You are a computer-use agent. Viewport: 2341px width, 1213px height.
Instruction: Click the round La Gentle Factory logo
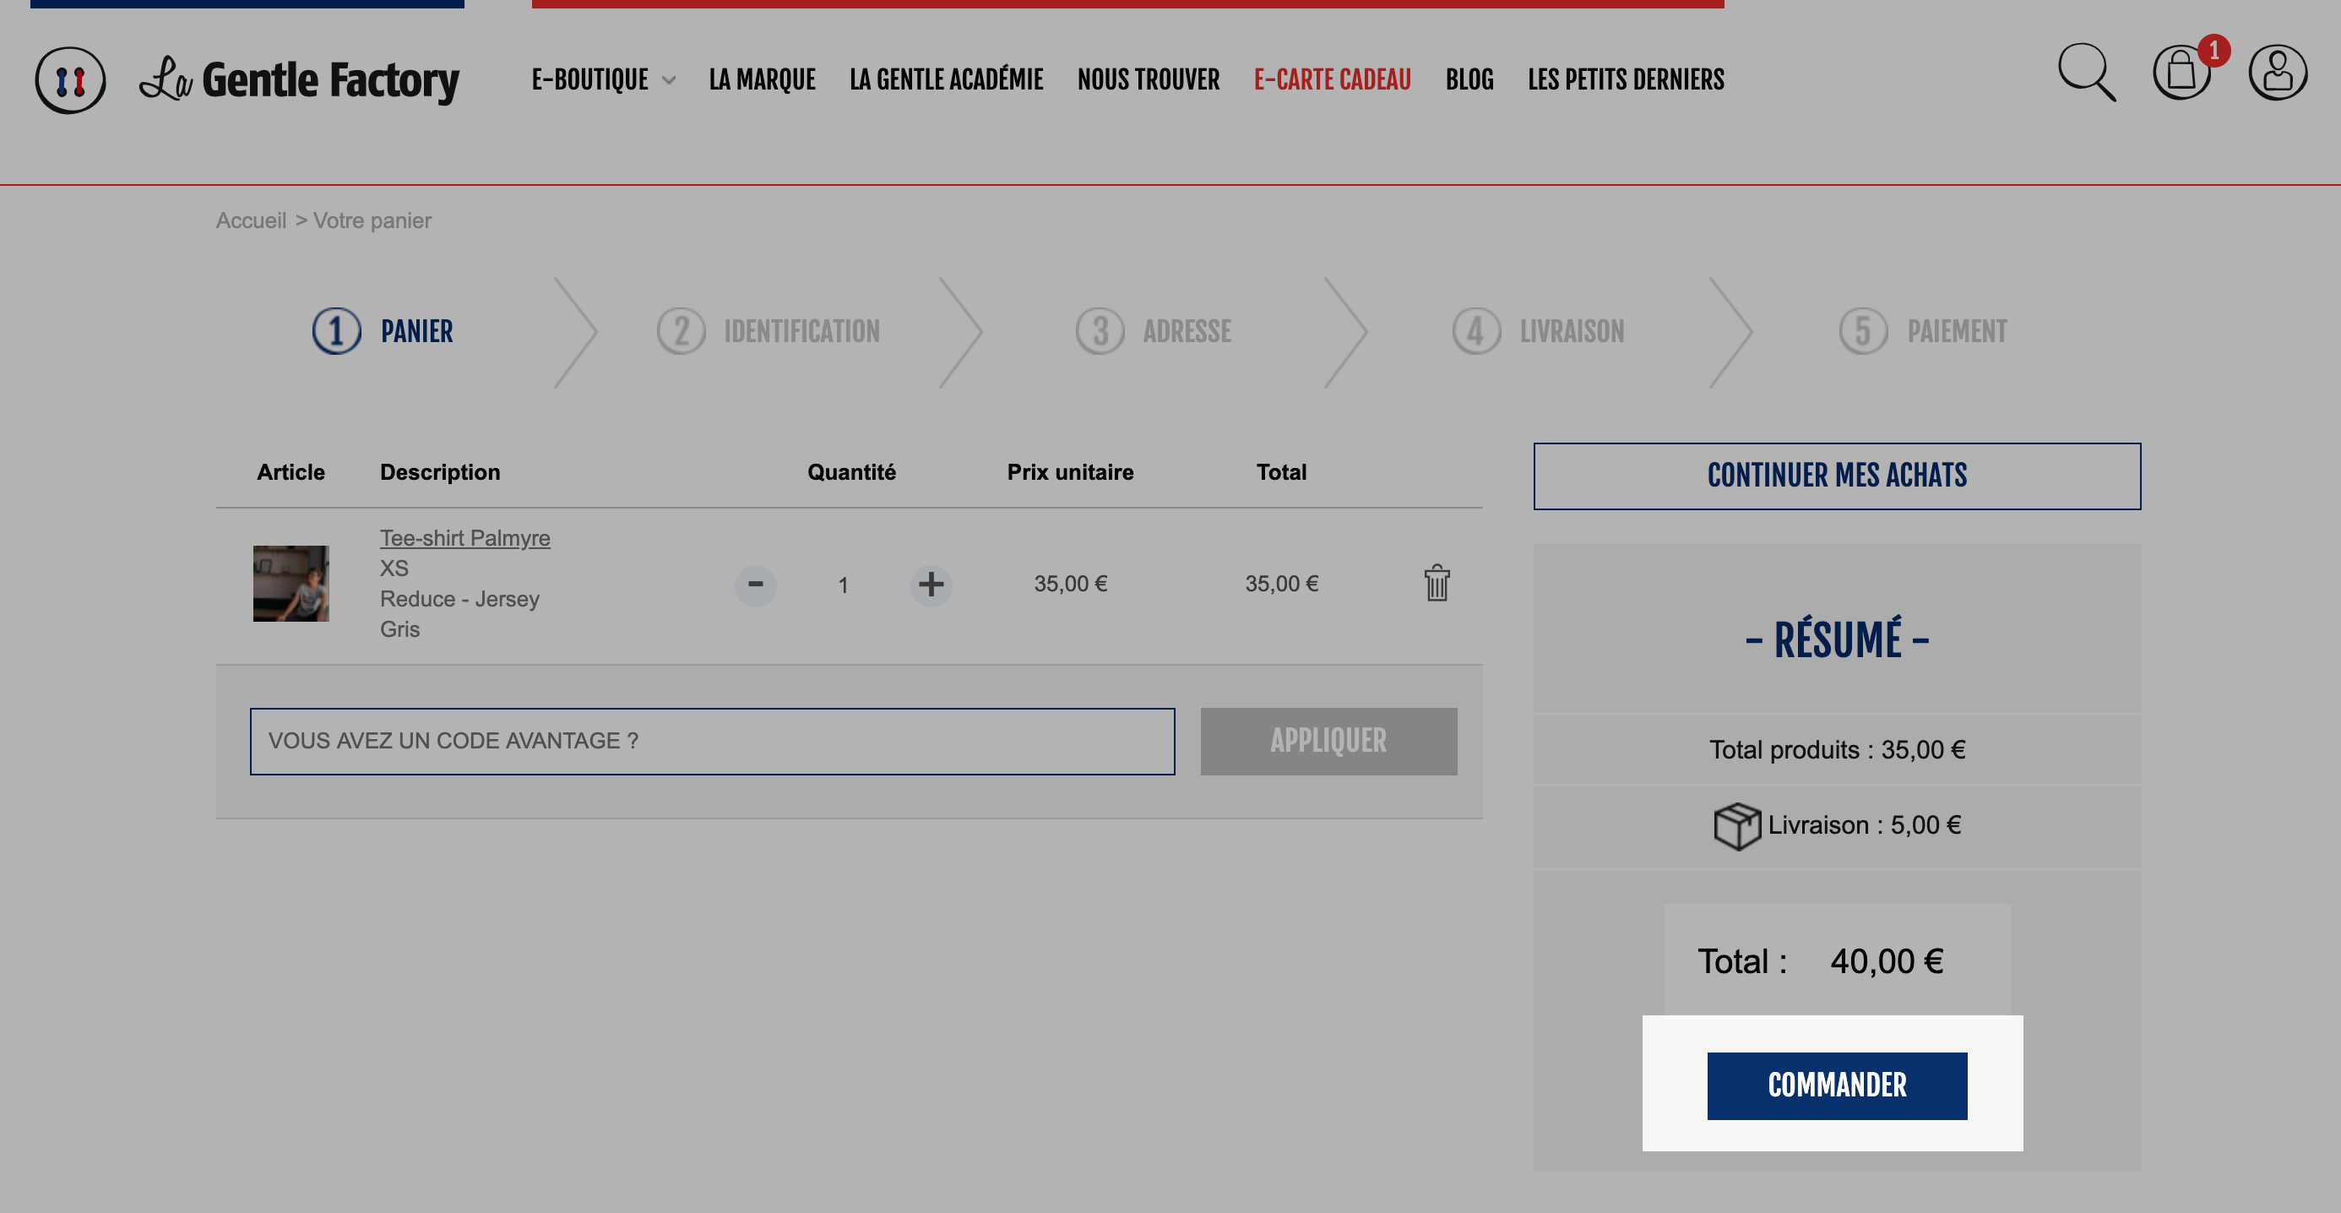70,80
